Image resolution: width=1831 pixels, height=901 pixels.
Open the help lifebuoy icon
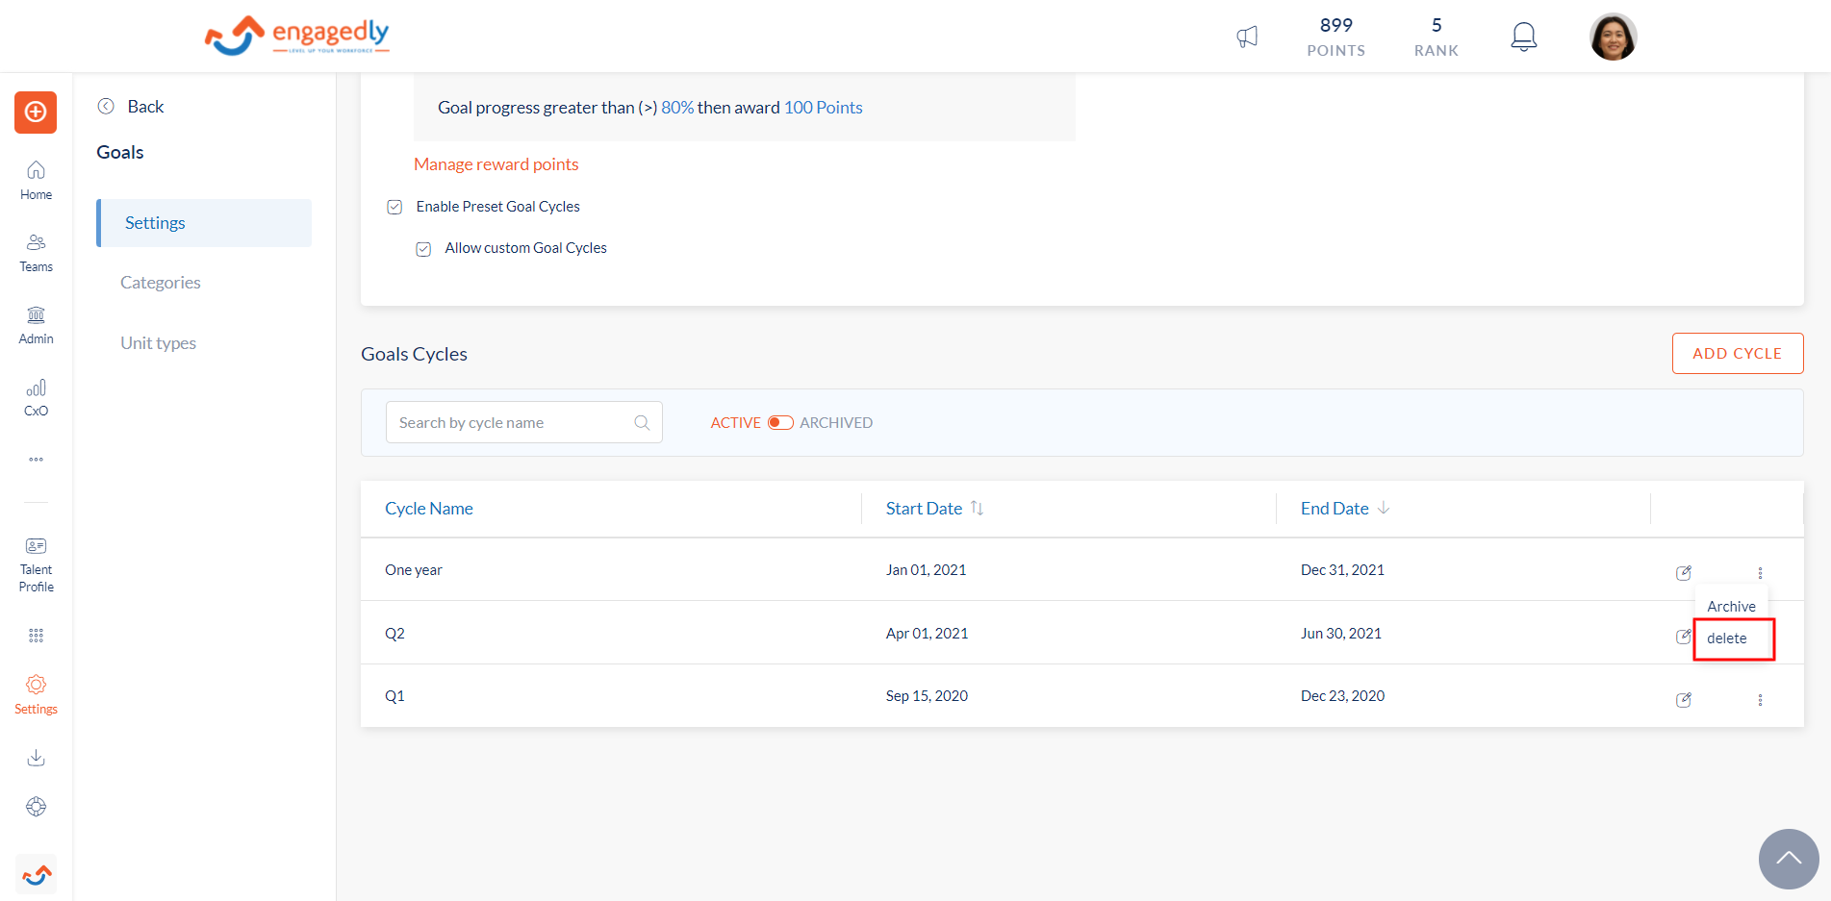36,807
